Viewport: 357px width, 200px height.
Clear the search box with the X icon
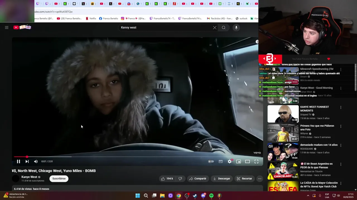[x=215, y=27]
